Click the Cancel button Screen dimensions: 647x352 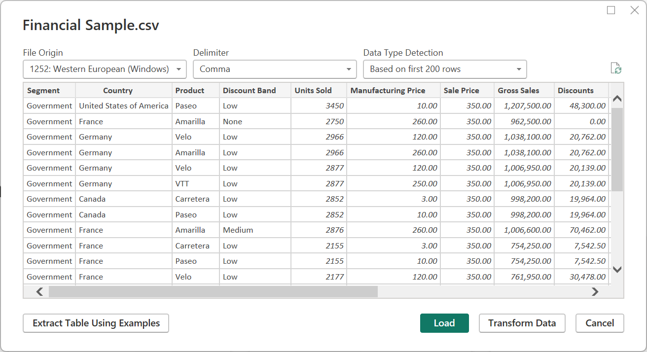(600, 323)
